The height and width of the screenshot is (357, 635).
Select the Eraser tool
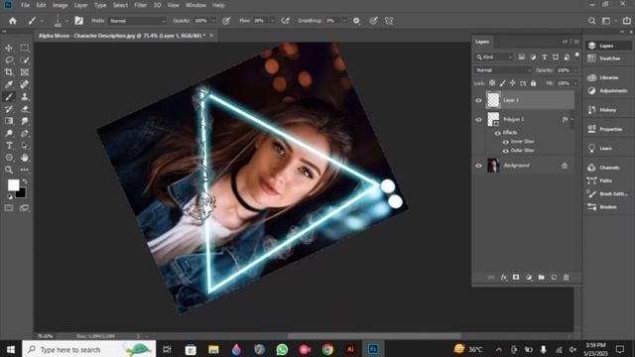coord(24,108)
